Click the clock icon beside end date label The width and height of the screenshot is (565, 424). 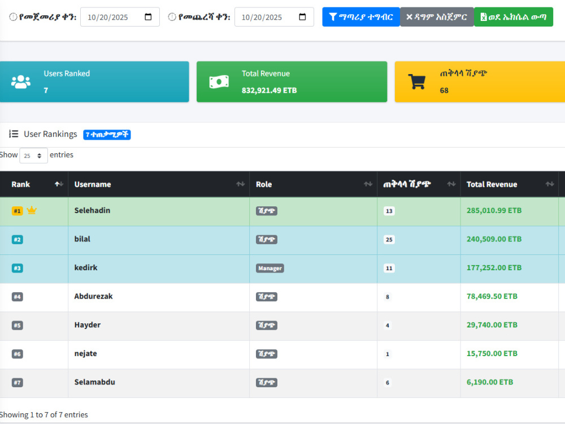coord(172,17)
